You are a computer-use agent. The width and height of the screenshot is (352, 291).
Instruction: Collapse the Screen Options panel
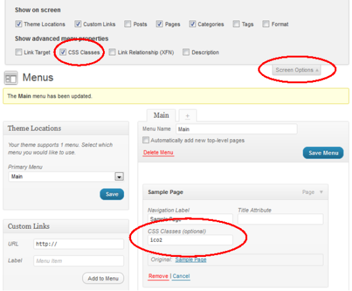(297, 70)
